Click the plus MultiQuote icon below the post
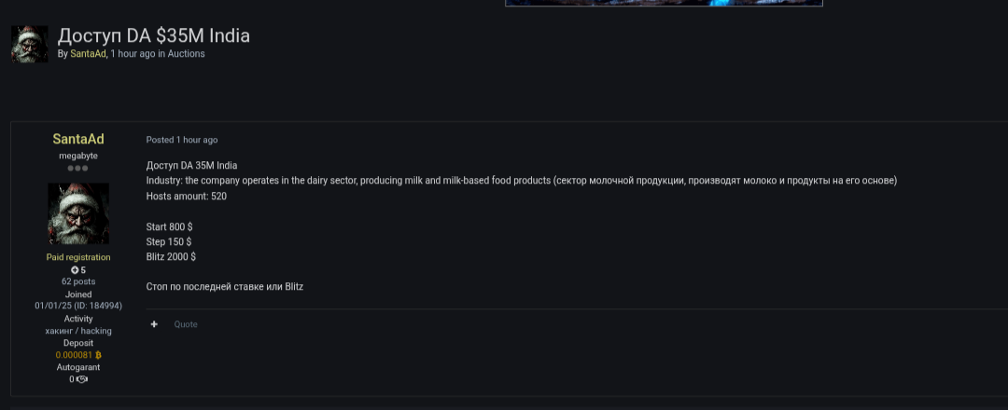This screenshot has height=410, width=1008. [x=154, y=324]
